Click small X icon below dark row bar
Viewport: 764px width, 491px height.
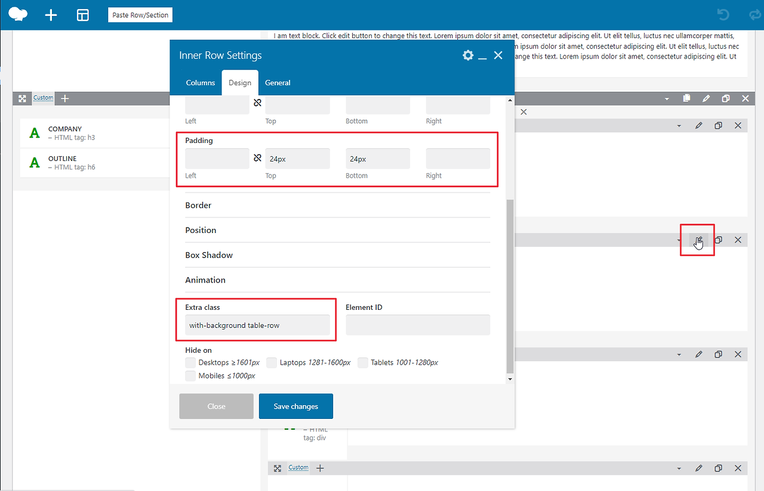pos(523,111)
